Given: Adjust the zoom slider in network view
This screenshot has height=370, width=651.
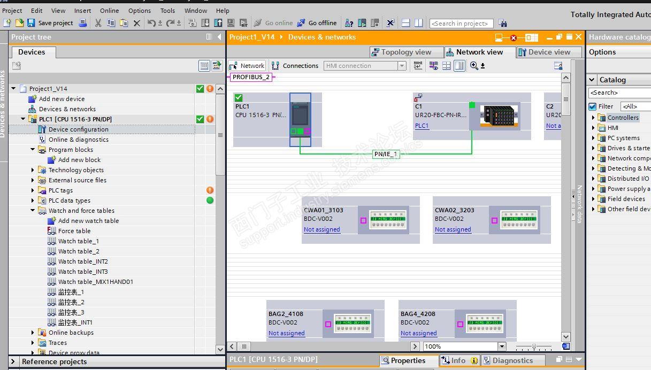Looking at the screenshot, I should [x=534, y=346].
